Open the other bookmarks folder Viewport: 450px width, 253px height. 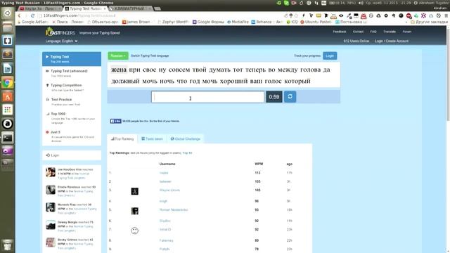coord(429,22)
